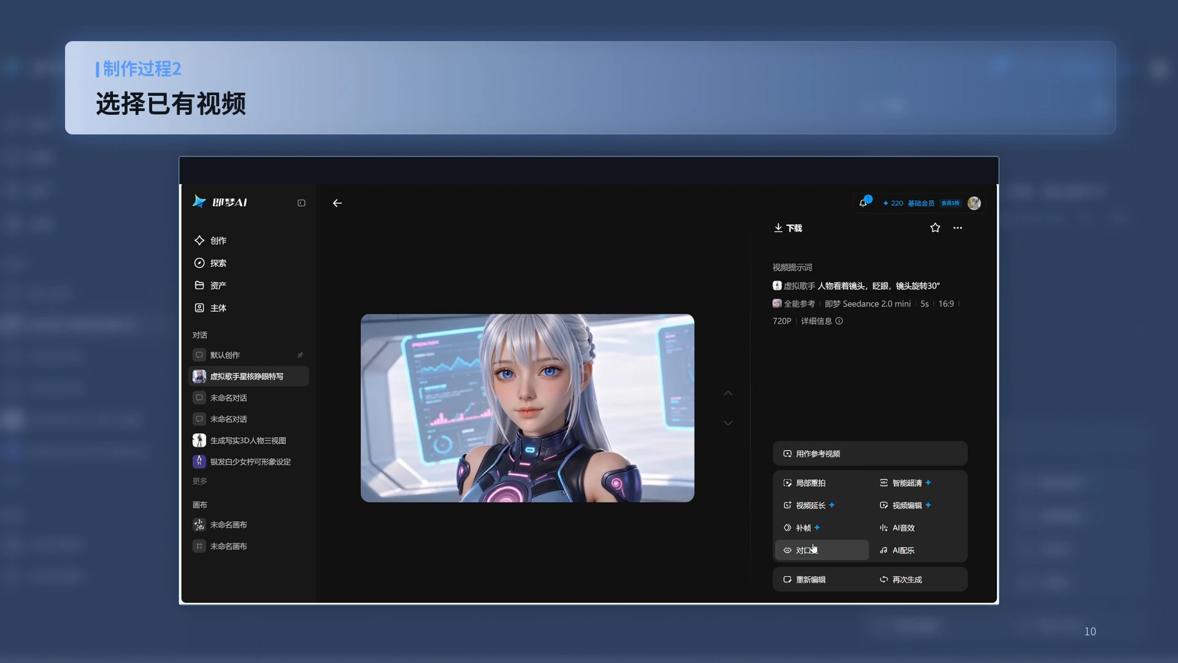Click the generated video thumbnail
The width and height of the screenshot is (1178, 663).
point(528,408)
